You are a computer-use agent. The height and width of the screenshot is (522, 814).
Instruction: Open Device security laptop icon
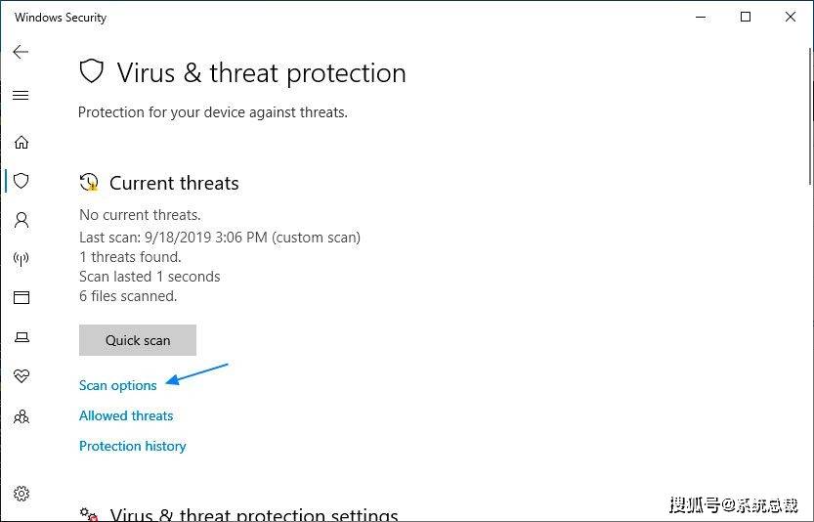coord(21,337)
